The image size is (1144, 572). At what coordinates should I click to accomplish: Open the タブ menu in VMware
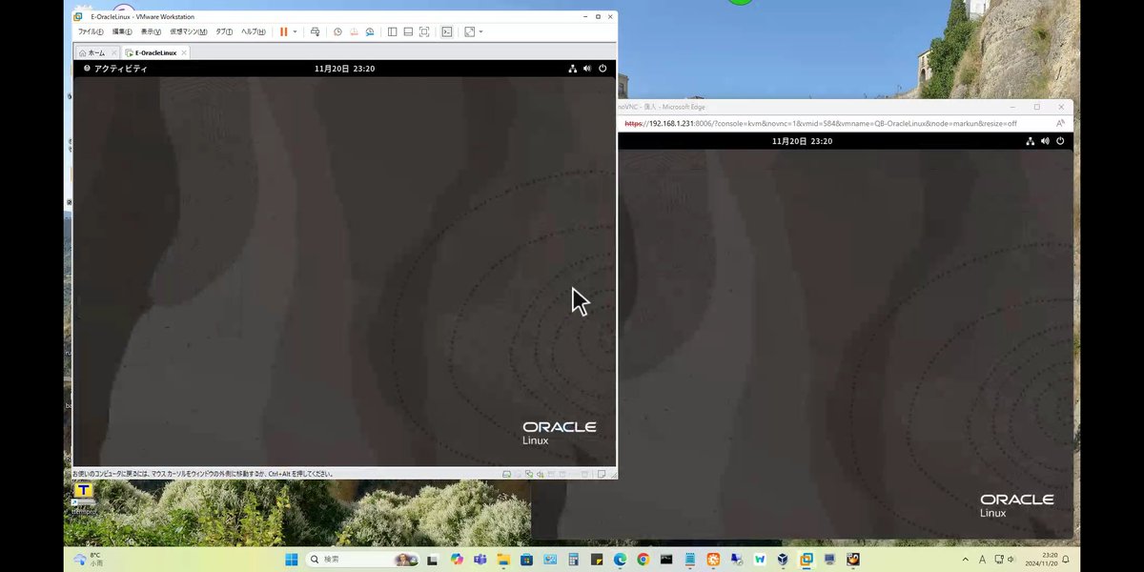(x=224, y=31)
